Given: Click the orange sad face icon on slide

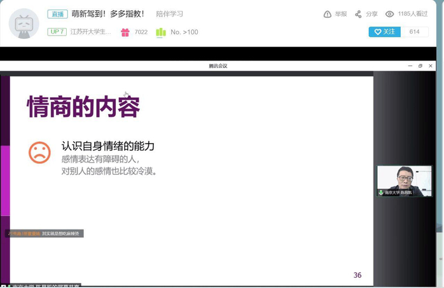Looking at the screenshot, I should click(x=39, y=152).
